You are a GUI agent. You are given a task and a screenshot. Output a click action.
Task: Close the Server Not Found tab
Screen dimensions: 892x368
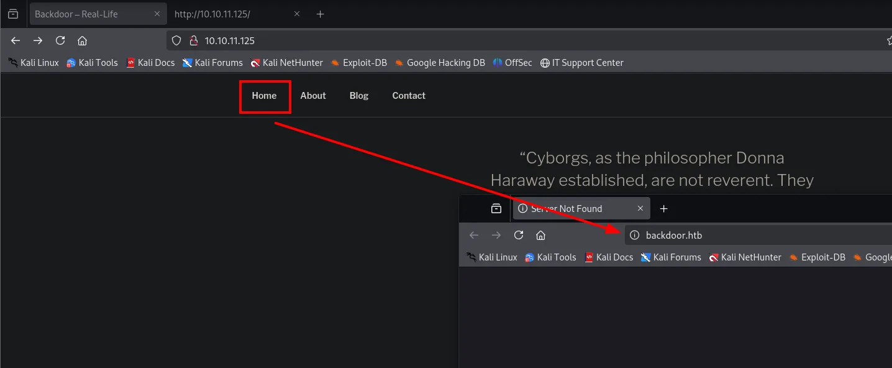click(640, 209)
